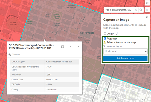151x102 pixels.
Task: Click the search magnifier button
Action: coord(141,10)
